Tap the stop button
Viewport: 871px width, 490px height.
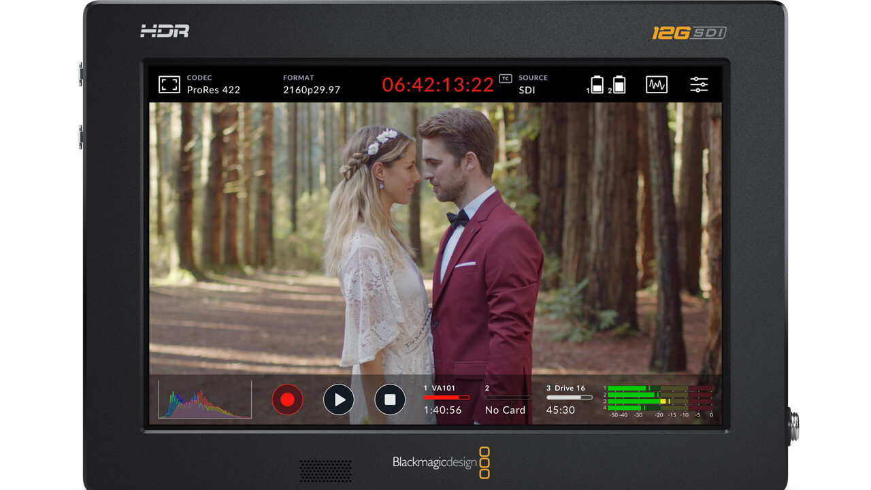[390, 399]
